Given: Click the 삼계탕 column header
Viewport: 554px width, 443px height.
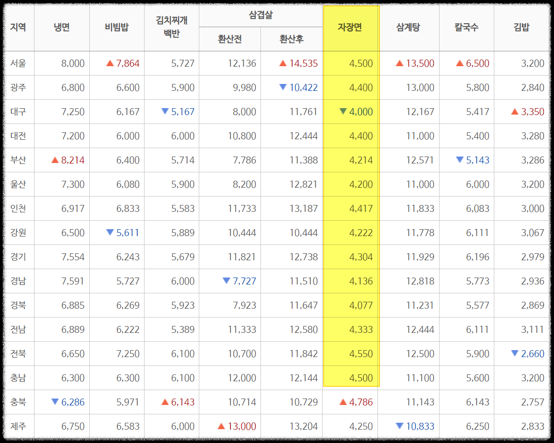Looking at the screenshot, I should click(408, 27).
